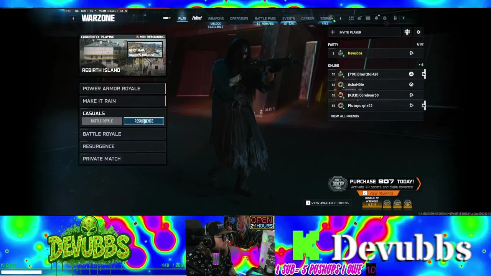Open top bar settings gear icon

click(x=385, y=18)
